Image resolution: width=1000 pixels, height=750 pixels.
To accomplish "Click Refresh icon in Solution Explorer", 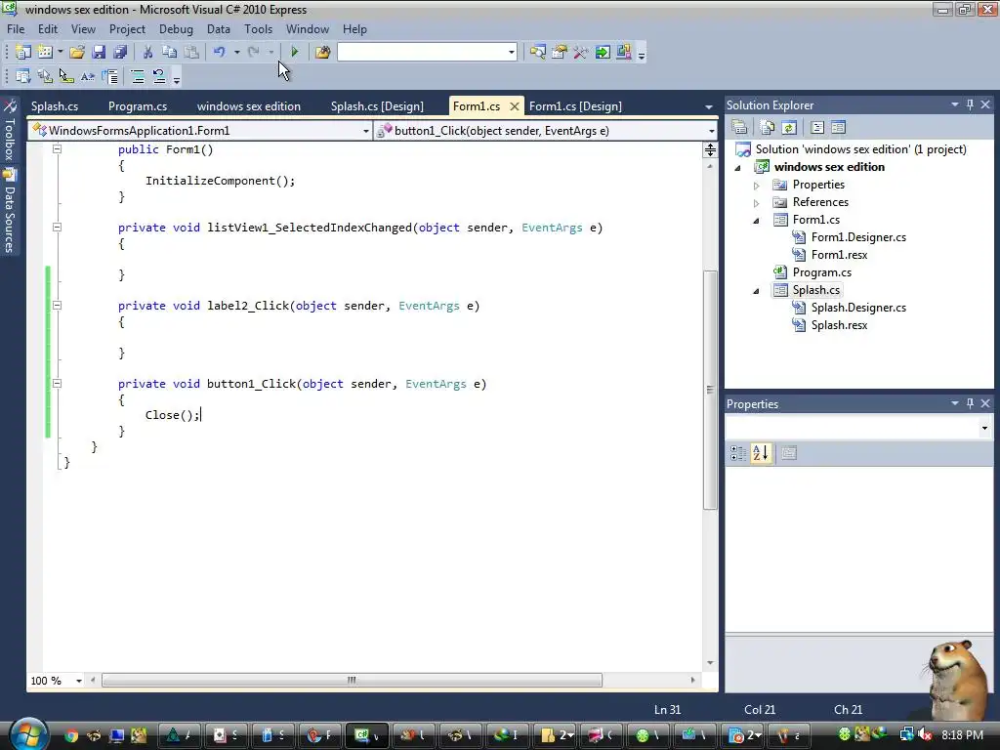I will [x=789, y=127].
